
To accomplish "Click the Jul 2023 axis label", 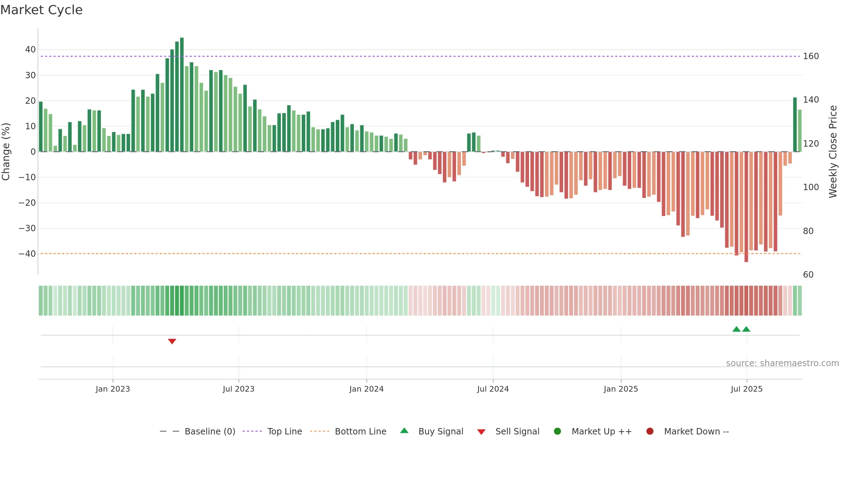I will pyautogui.click(x=239, y=389).
